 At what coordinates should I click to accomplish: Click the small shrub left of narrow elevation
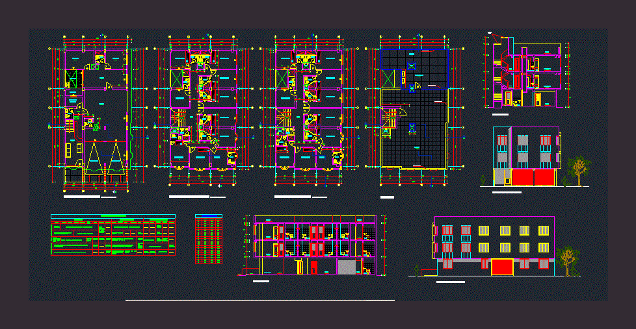point(482,180)
